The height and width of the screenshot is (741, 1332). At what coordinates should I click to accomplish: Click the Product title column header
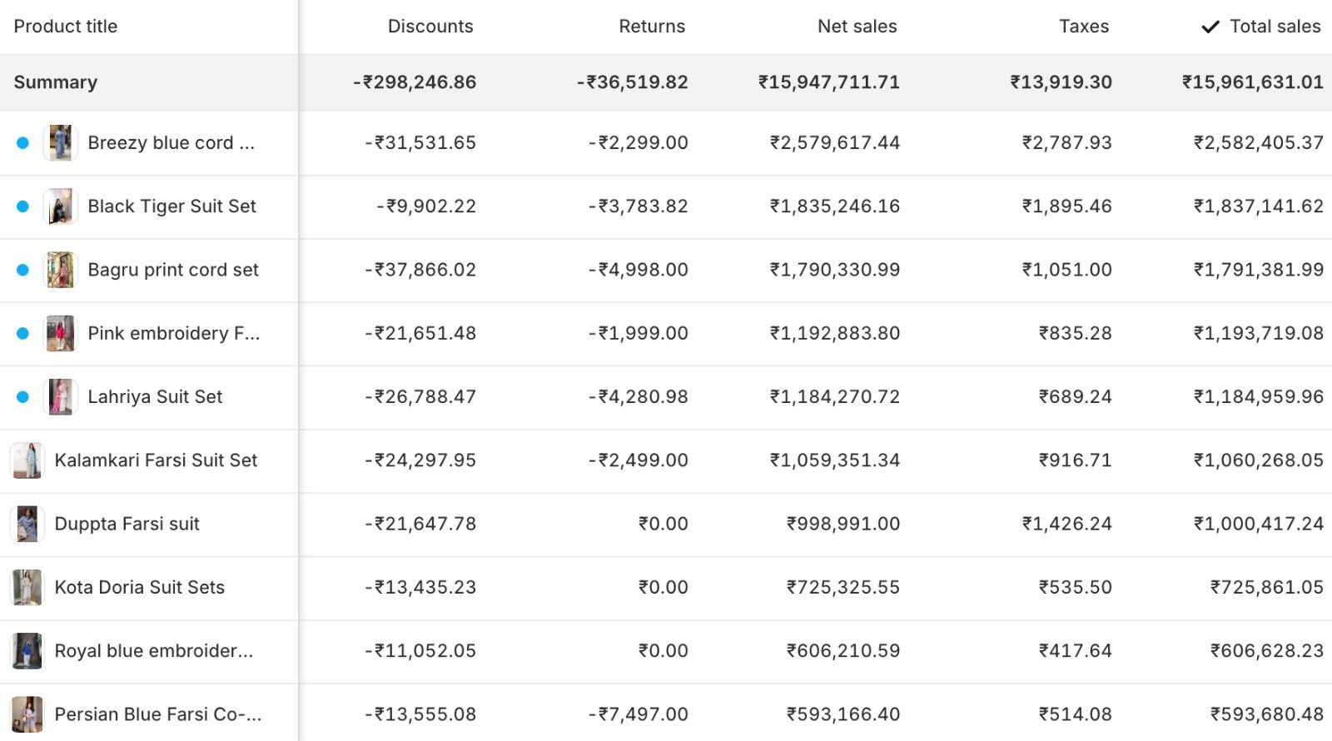coord(66,27)
